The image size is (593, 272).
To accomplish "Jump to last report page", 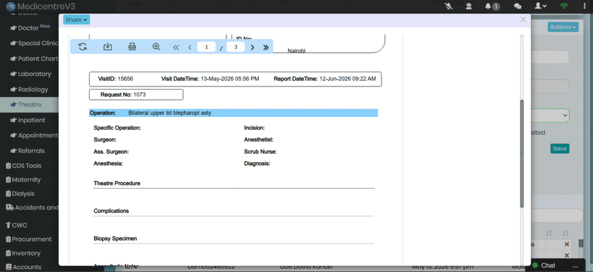I will pos(266,47).
